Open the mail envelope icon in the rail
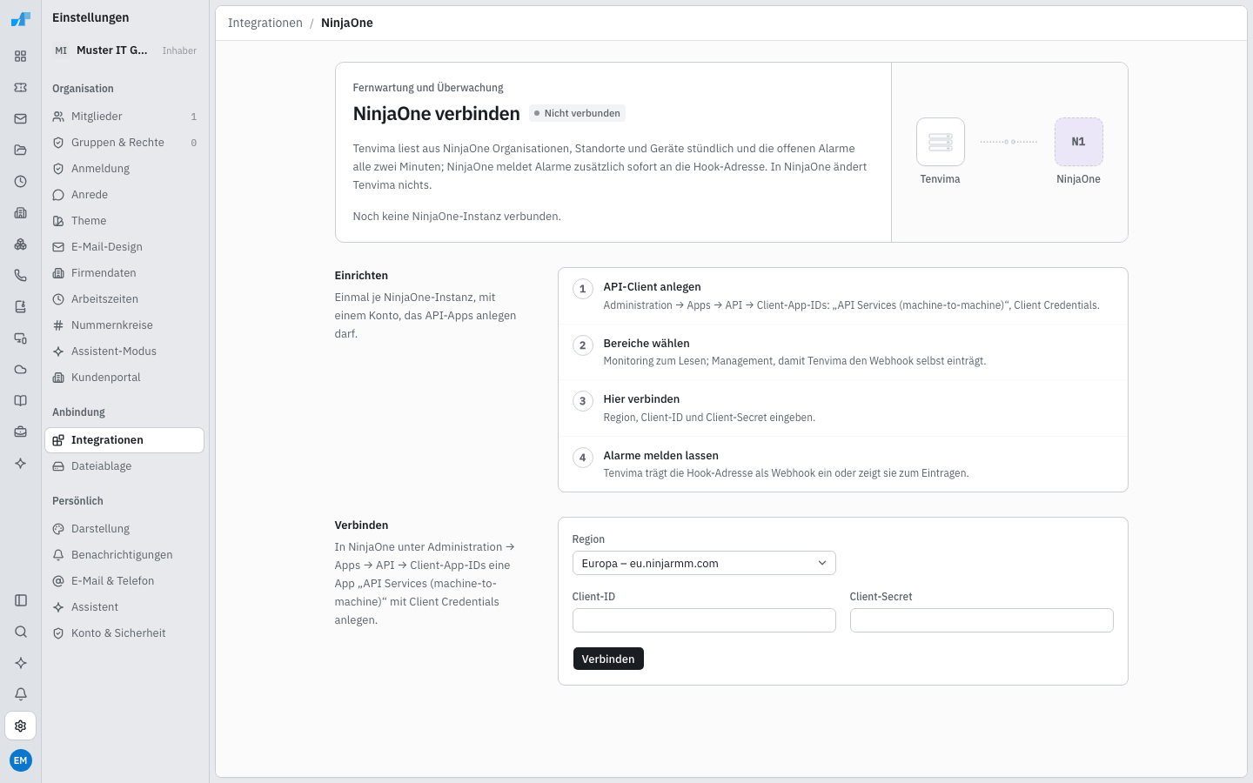 tap(21, 119)
